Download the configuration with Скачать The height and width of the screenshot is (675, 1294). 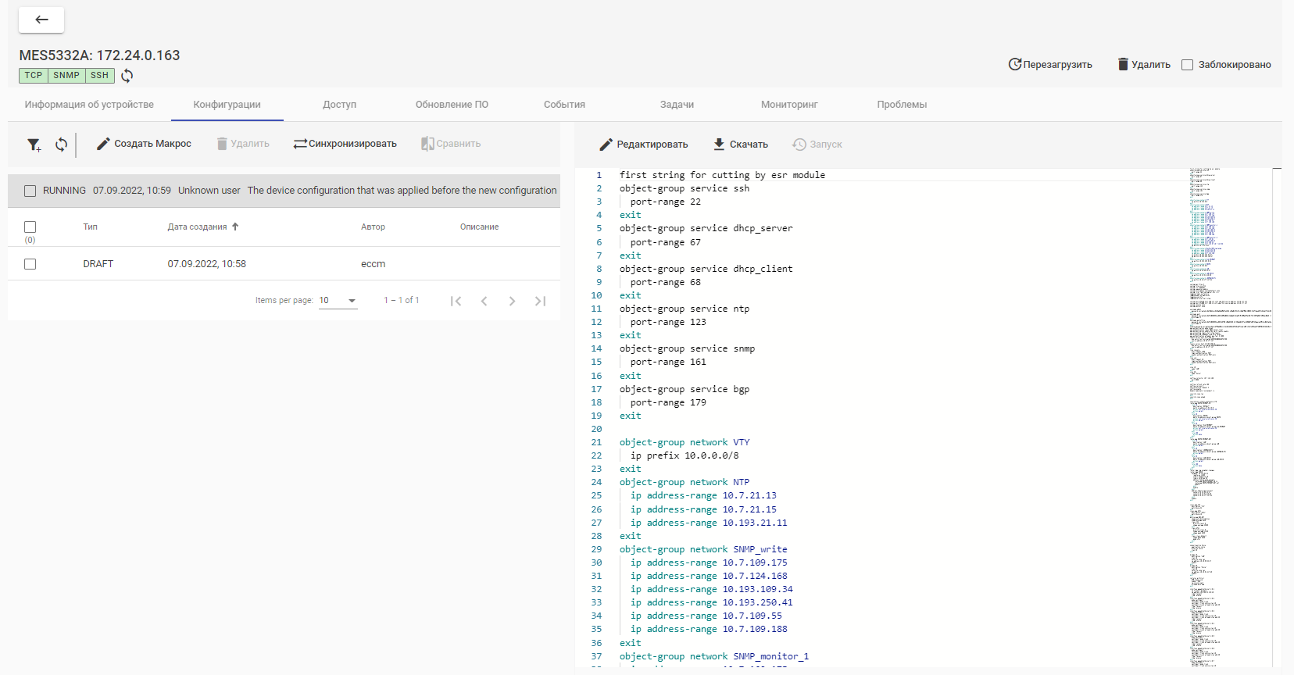(740, 145)
